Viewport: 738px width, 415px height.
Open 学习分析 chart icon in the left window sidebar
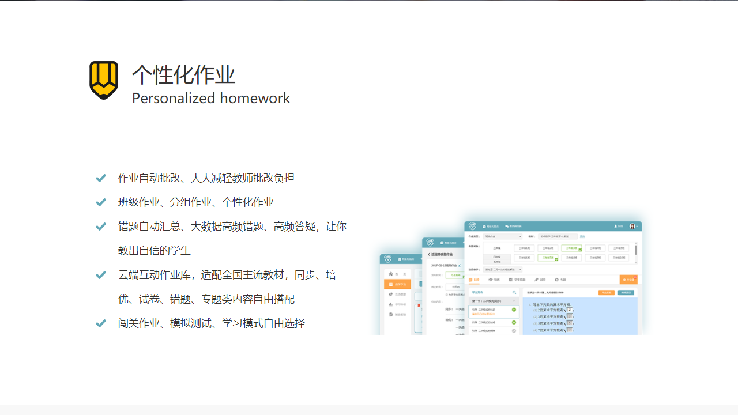[x=391, y=304]
